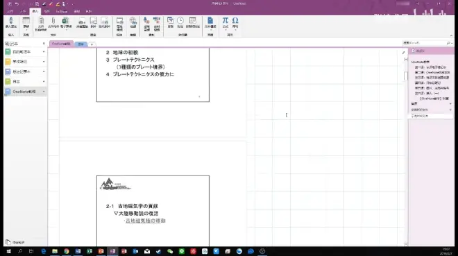Screen dimensions: 458x256
Task: Click the search notebooks input box
Action: tap(425, 43)
